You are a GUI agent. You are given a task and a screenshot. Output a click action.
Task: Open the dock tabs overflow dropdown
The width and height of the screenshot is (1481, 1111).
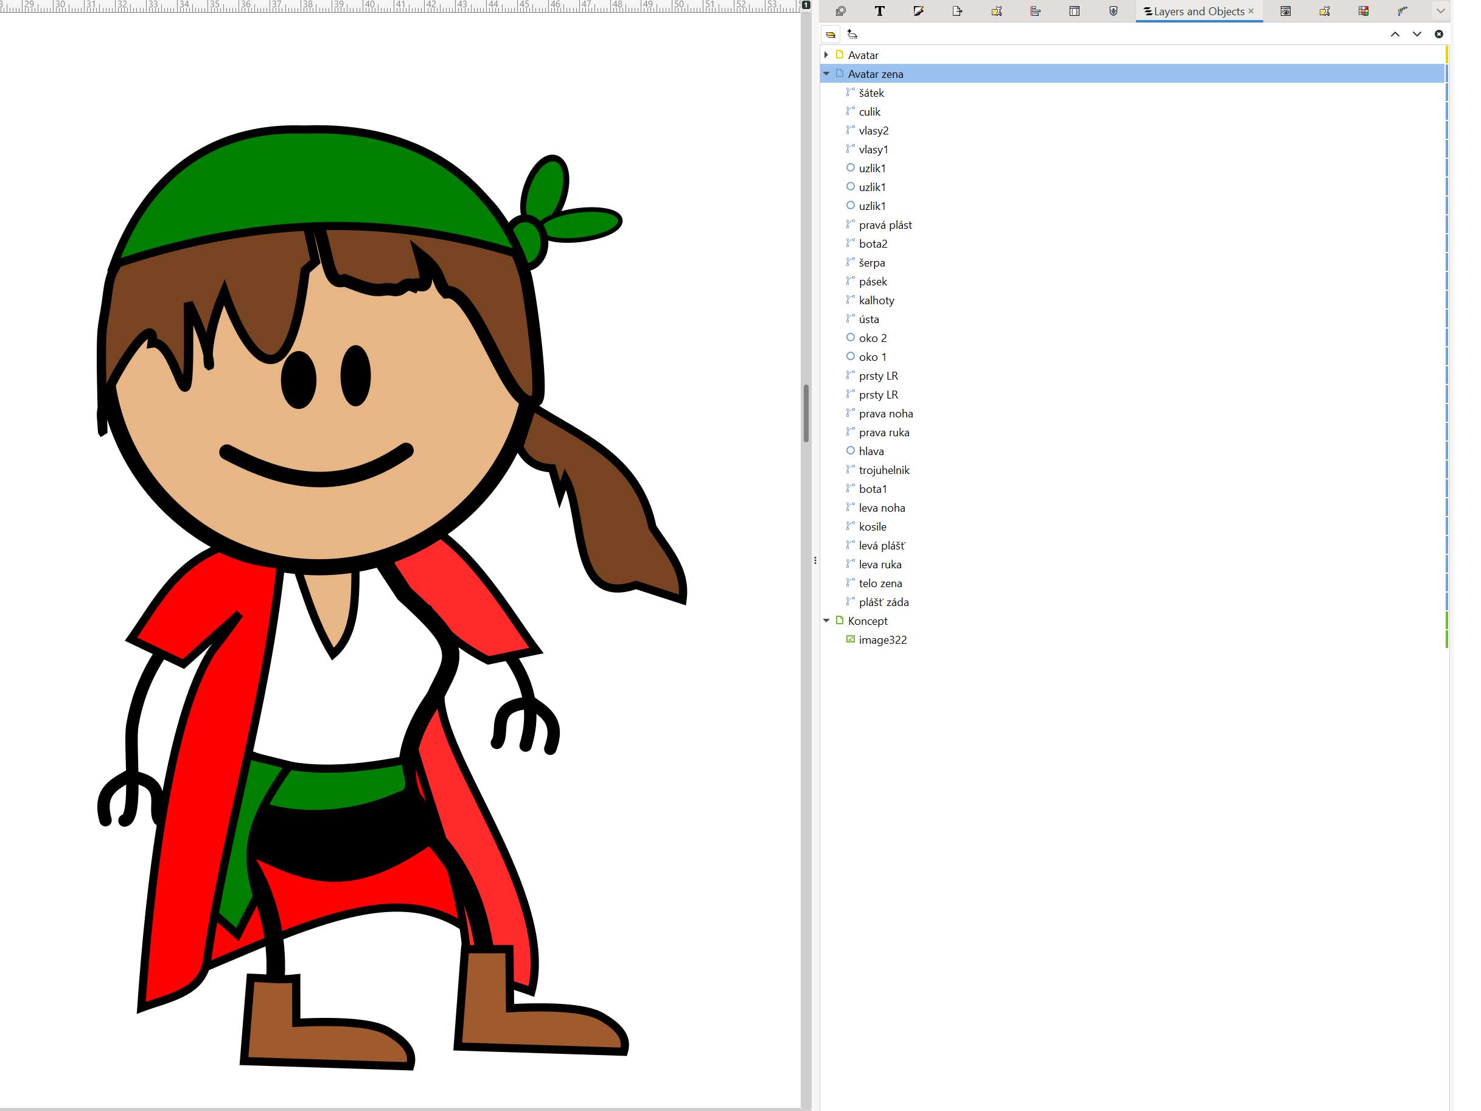(1440, 12)
